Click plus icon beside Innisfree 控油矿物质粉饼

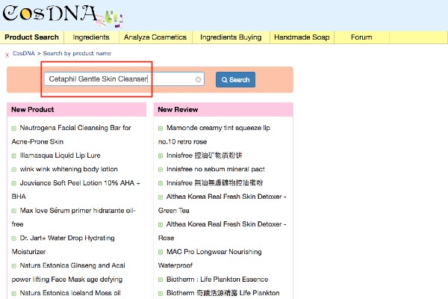(161, 156)
